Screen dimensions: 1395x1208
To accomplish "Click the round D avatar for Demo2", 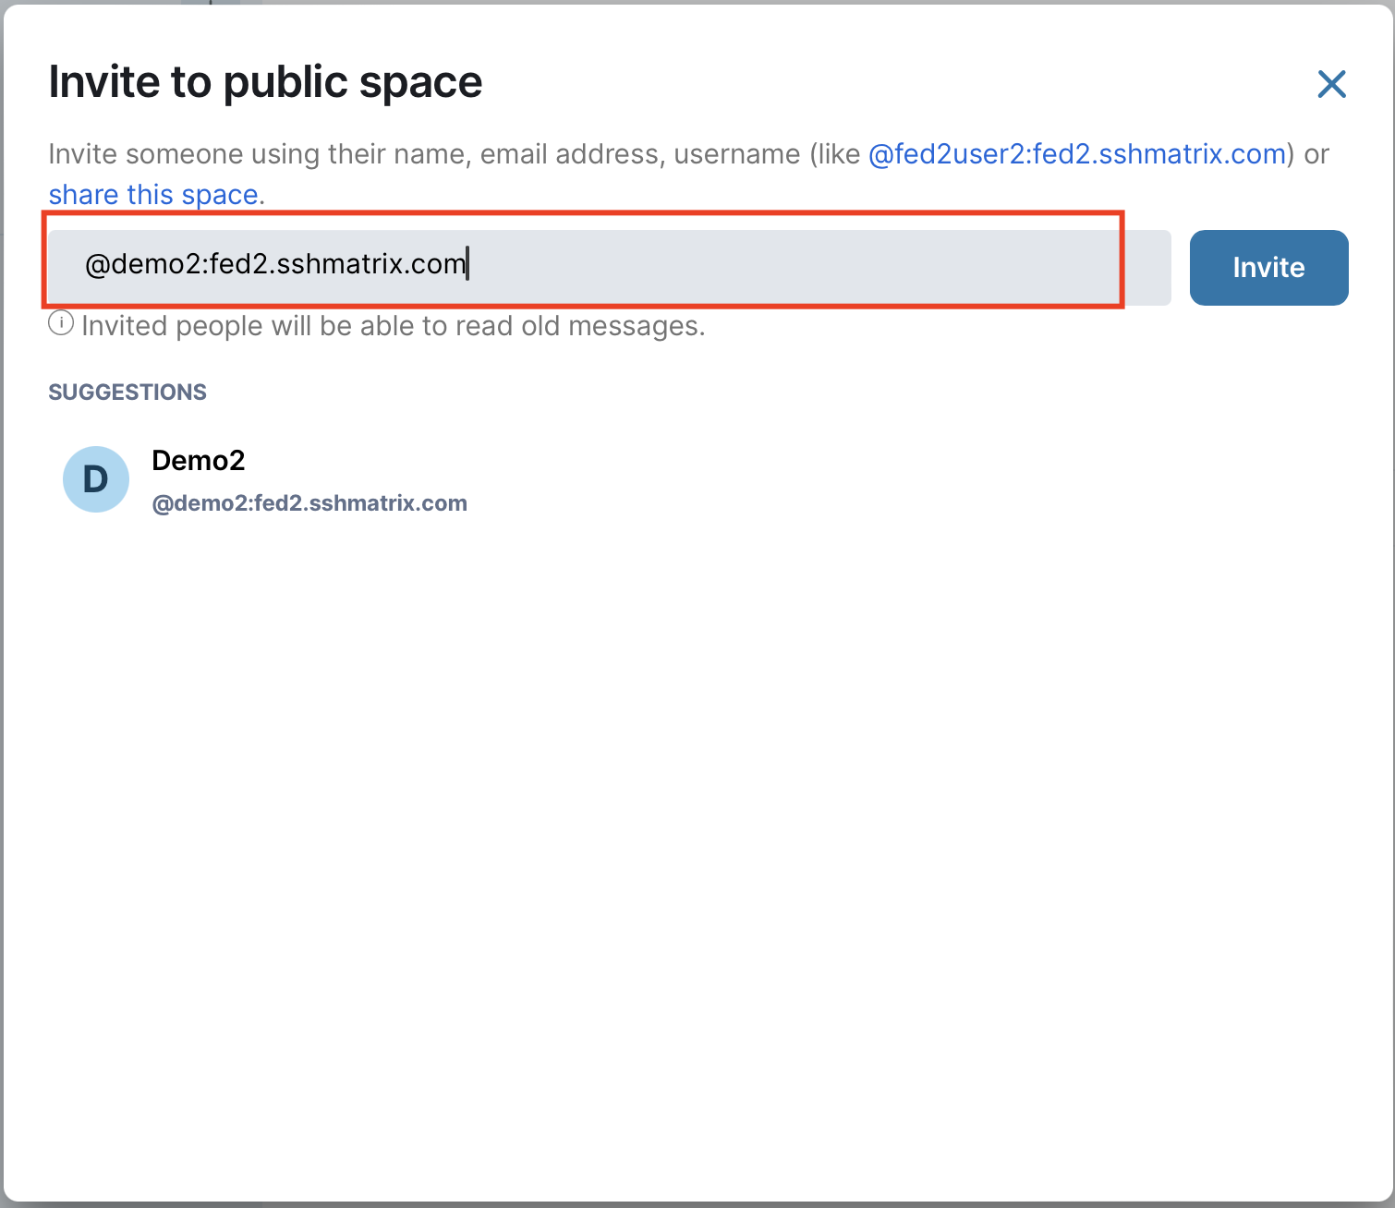I will point(96,479).
